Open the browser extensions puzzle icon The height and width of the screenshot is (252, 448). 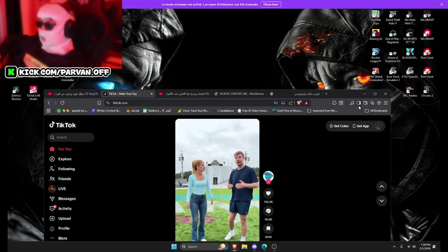click(x=334, y=103)
